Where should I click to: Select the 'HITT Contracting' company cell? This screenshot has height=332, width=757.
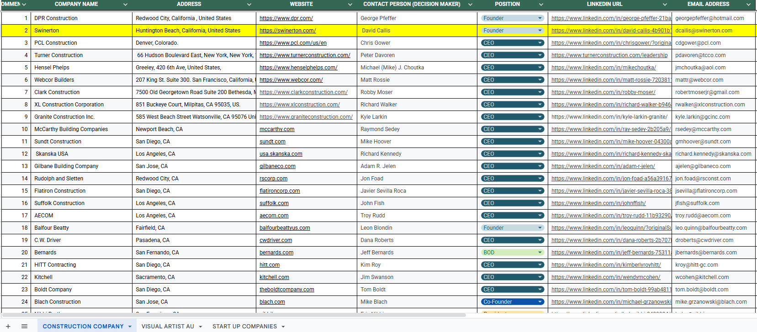tap(81, 265)
